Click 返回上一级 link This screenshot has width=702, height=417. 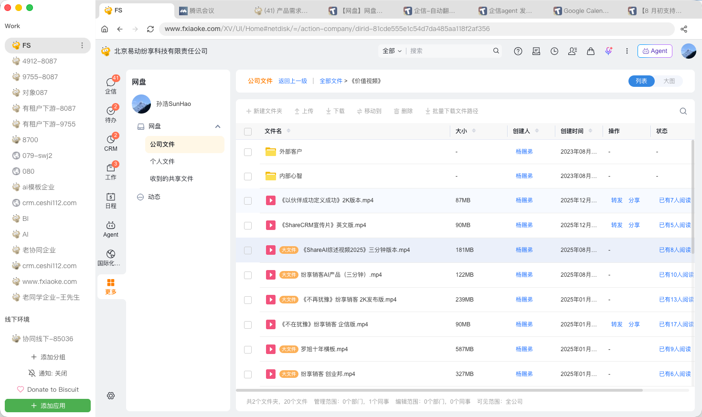(293, 81)
